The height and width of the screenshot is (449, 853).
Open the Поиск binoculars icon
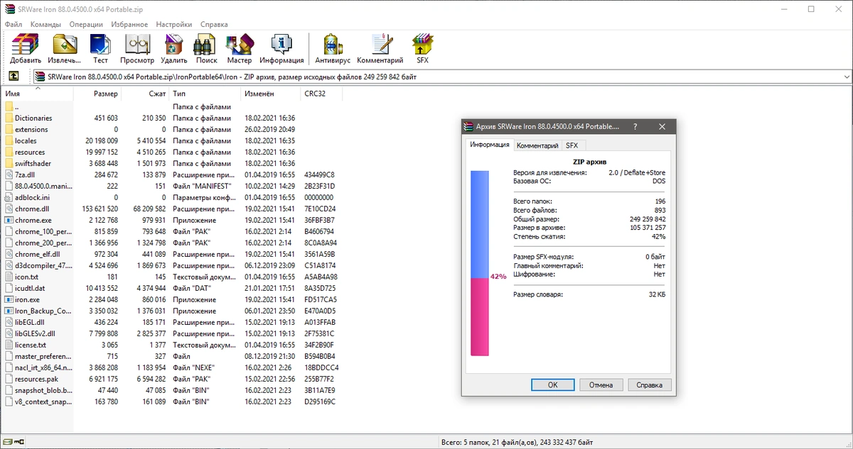coord(206,44)
